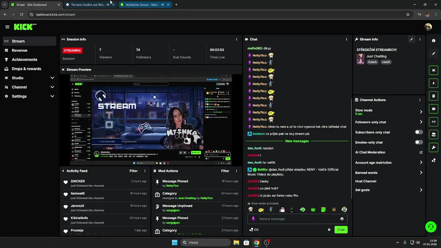Click the green Chat send button
The height and width of the screenshot is (248, 441).
341,230
